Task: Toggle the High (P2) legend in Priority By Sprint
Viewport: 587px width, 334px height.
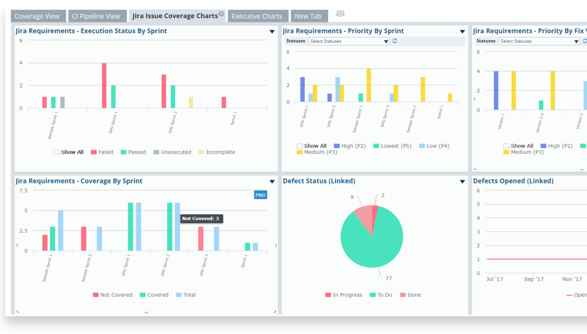Action: point(350,146)
